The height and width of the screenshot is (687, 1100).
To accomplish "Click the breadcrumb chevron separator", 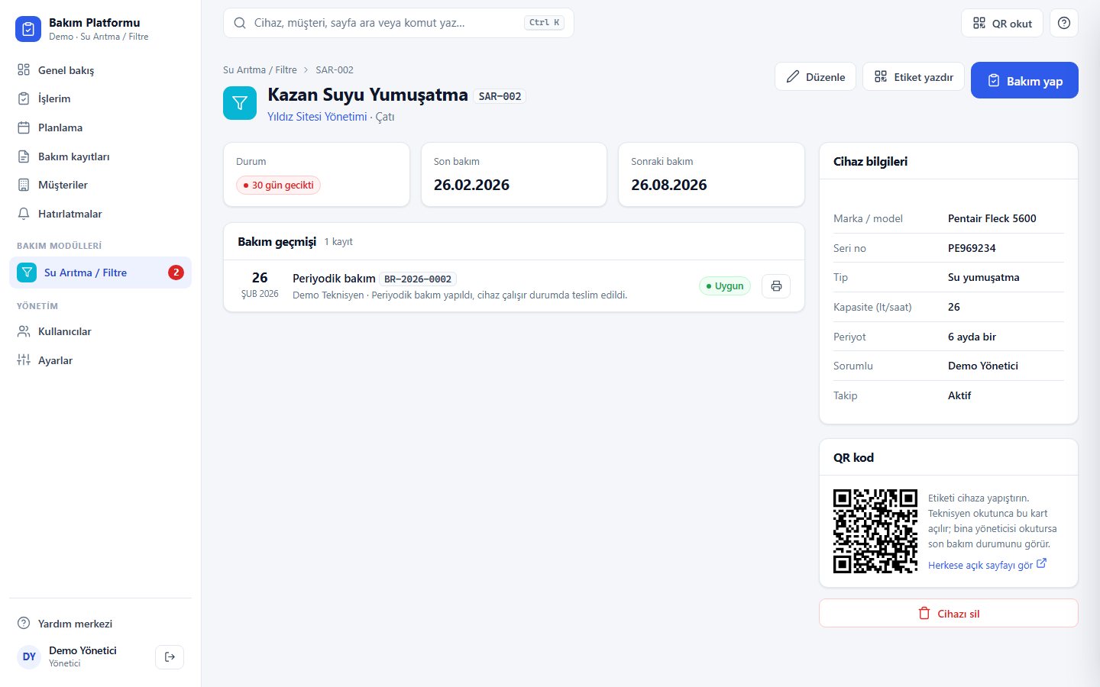I will 306,69.
